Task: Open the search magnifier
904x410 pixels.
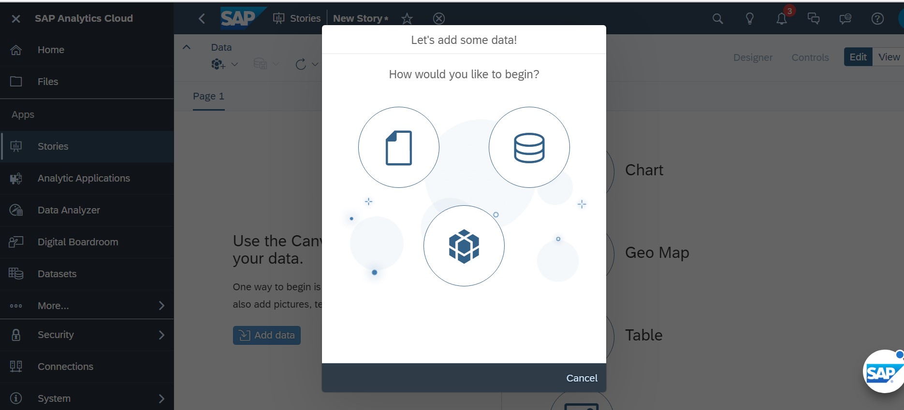Action: 717,19
